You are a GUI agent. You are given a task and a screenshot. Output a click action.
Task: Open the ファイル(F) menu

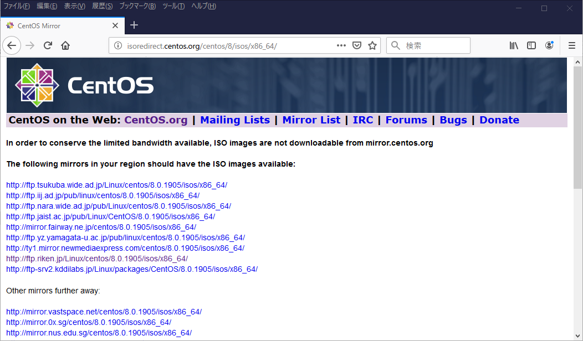pos(17,6)
